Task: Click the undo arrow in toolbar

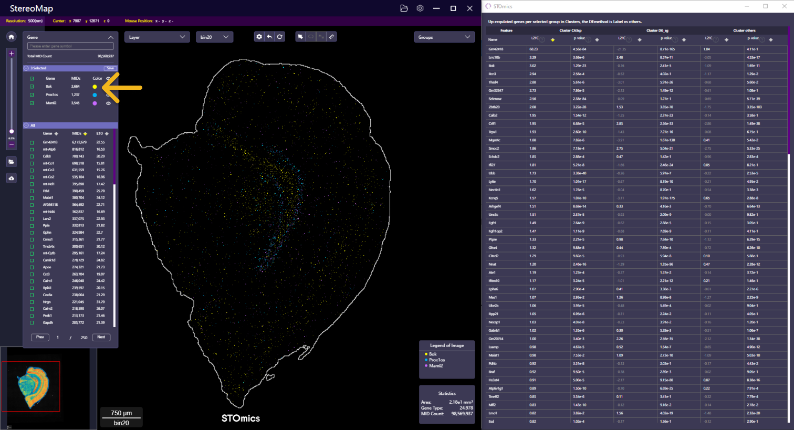Action: (x=269, y=37)
